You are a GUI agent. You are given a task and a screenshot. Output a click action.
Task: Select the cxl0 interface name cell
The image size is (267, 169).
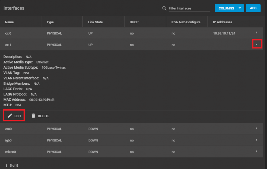click(8, 33)
